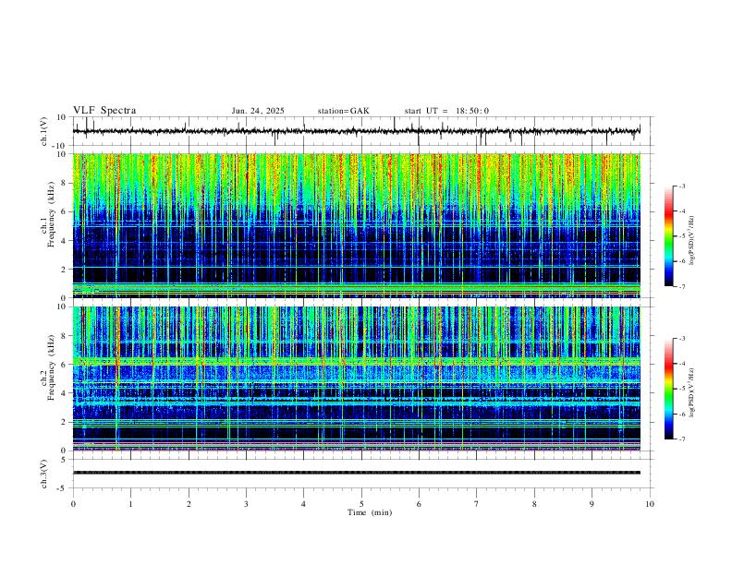Click the "-6" tick on ch.1 colorbar
732x565 pixels.
[x=681, y=261]
